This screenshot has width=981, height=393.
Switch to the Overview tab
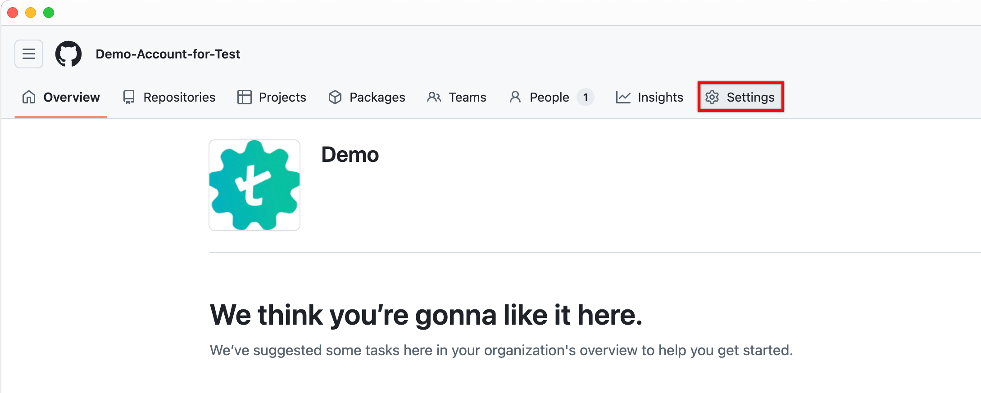[x=61, y=97]
